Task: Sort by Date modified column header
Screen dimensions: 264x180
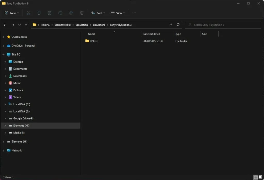Action: click(152, 34)
